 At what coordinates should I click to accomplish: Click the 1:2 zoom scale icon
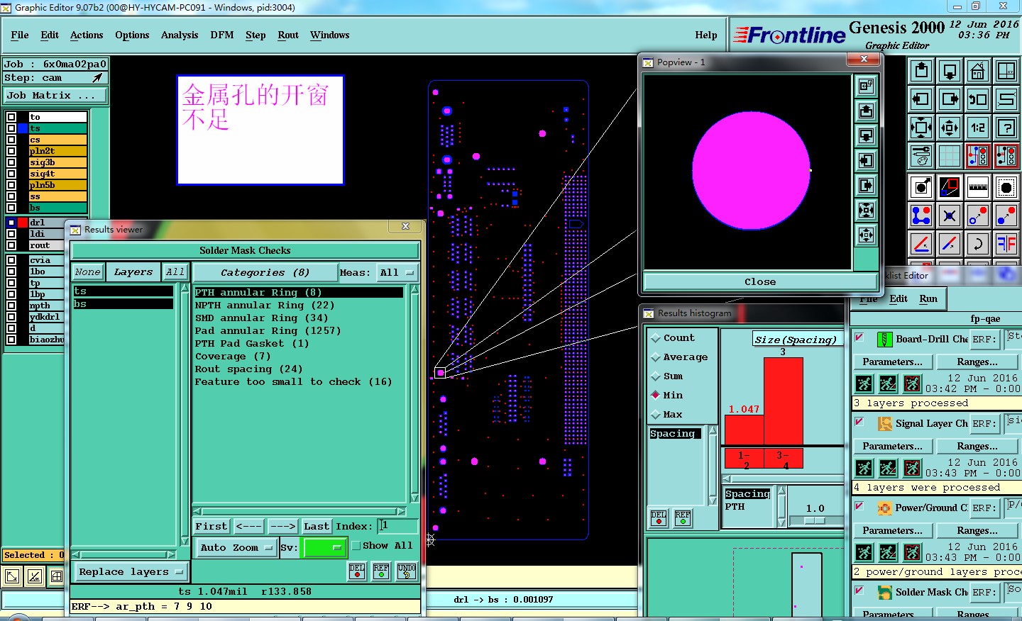(x=978, y=128)
